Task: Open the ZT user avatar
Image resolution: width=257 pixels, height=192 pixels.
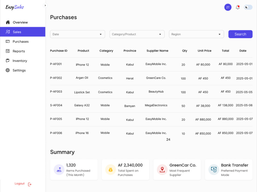Action: point(228,7)
